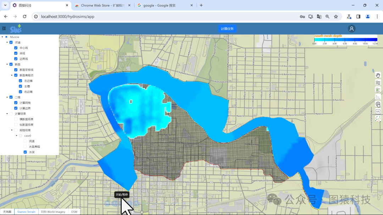Select the 计算边界 tree label
The width and height of the screenshot is (383, 215).
coord(25,108)
